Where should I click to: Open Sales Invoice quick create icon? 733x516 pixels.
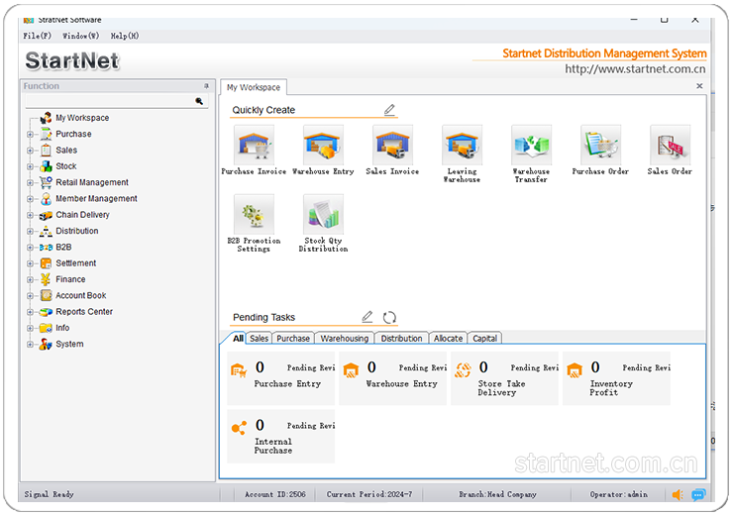click(392, 145)
